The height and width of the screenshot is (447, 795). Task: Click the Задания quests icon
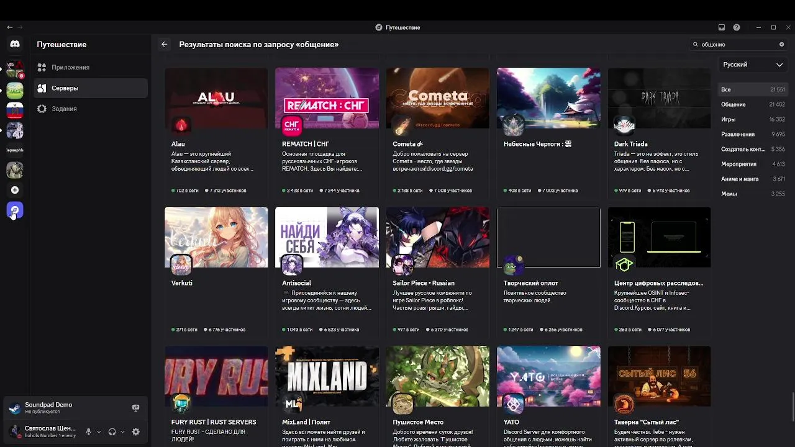[x=42, y=109]
